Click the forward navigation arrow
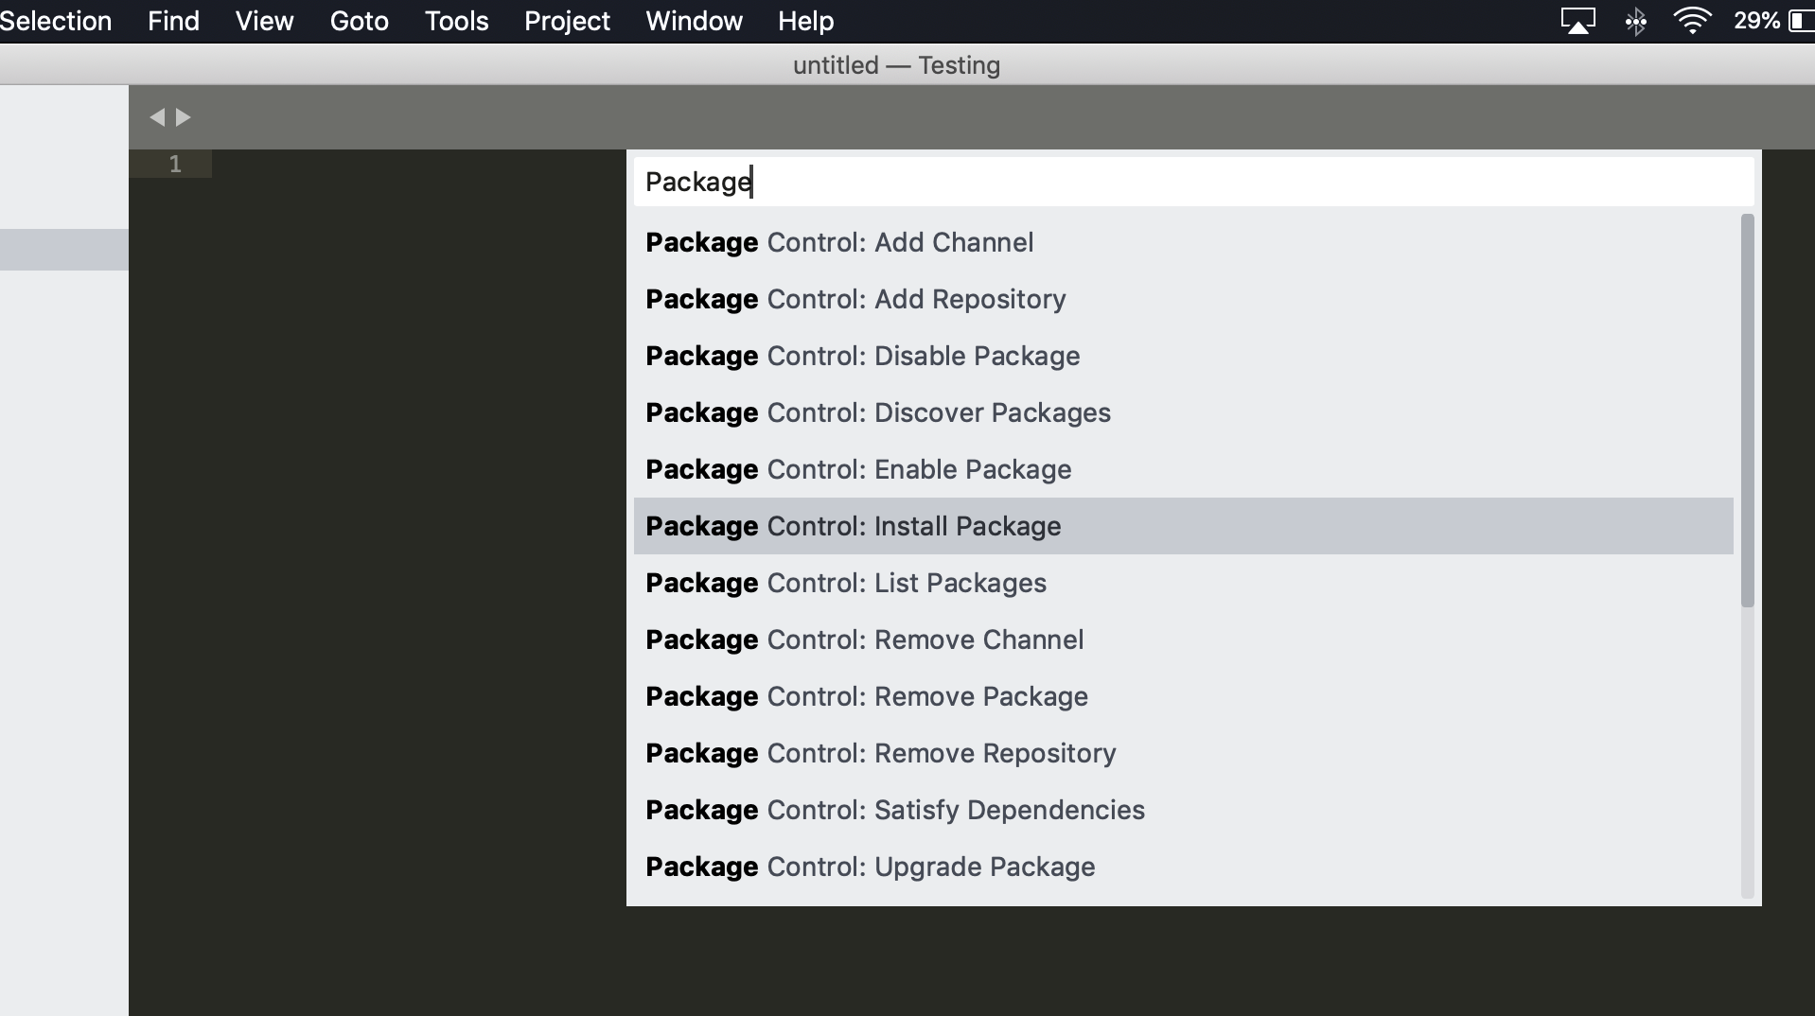The image size is (1815, 1016). (182, 116)
